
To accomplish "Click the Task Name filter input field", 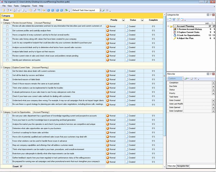I will 199,97.
